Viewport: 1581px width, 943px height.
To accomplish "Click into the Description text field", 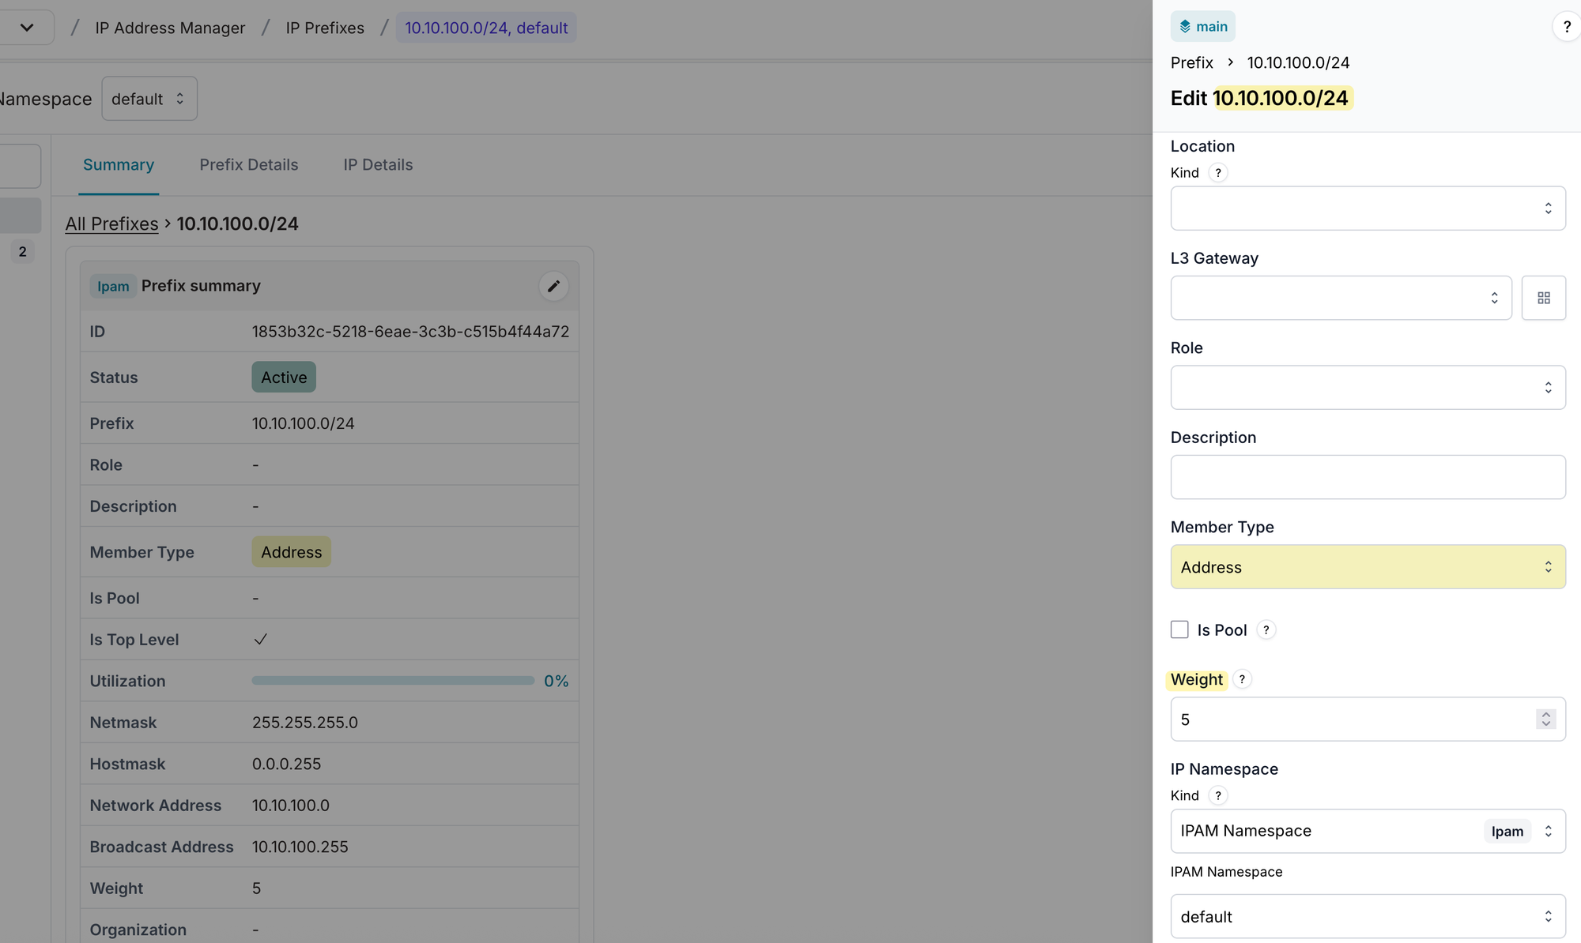I will [x=1368, y=477].
